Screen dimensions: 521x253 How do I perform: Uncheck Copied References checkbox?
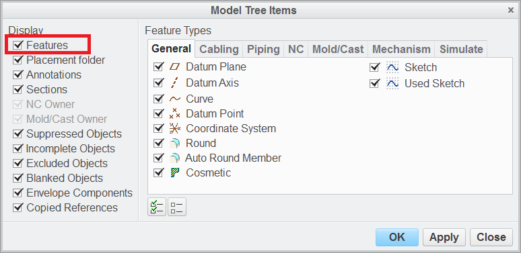tap(18, 207)
